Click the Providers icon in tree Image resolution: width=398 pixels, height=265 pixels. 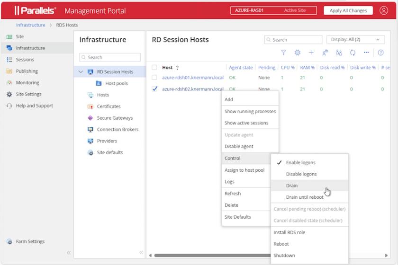[x=90, y=141]
